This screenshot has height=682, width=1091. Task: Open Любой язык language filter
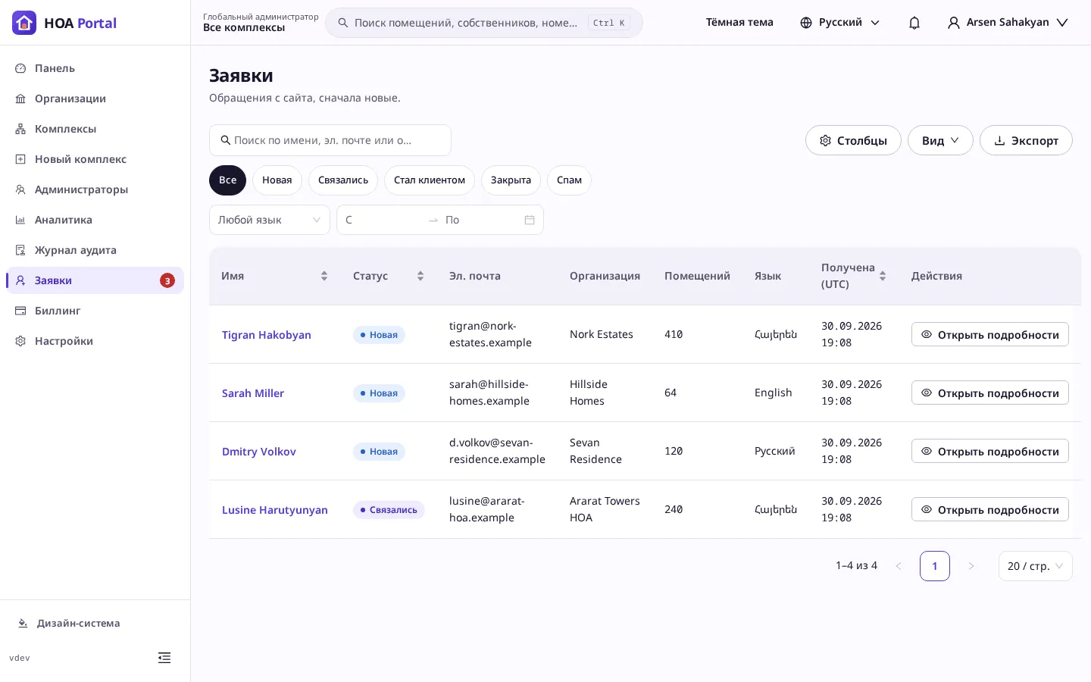[270, 220]
